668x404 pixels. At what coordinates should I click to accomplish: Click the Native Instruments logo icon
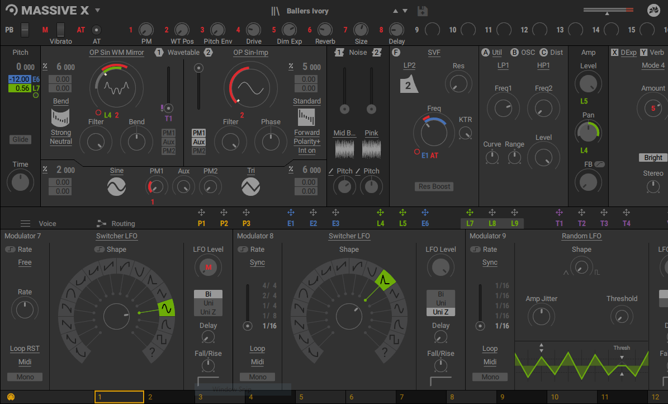click(x=653, y=10)
